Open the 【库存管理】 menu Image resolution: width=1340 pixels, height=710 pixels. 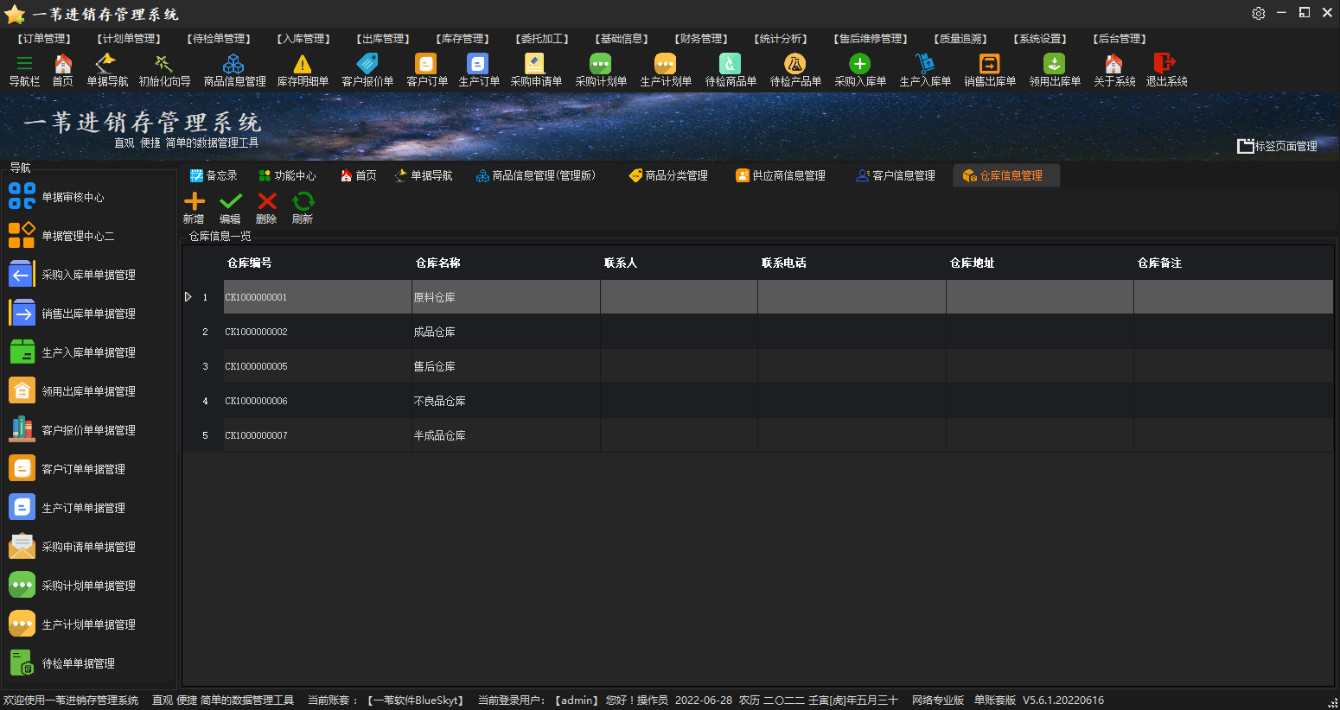click(463, 39)
